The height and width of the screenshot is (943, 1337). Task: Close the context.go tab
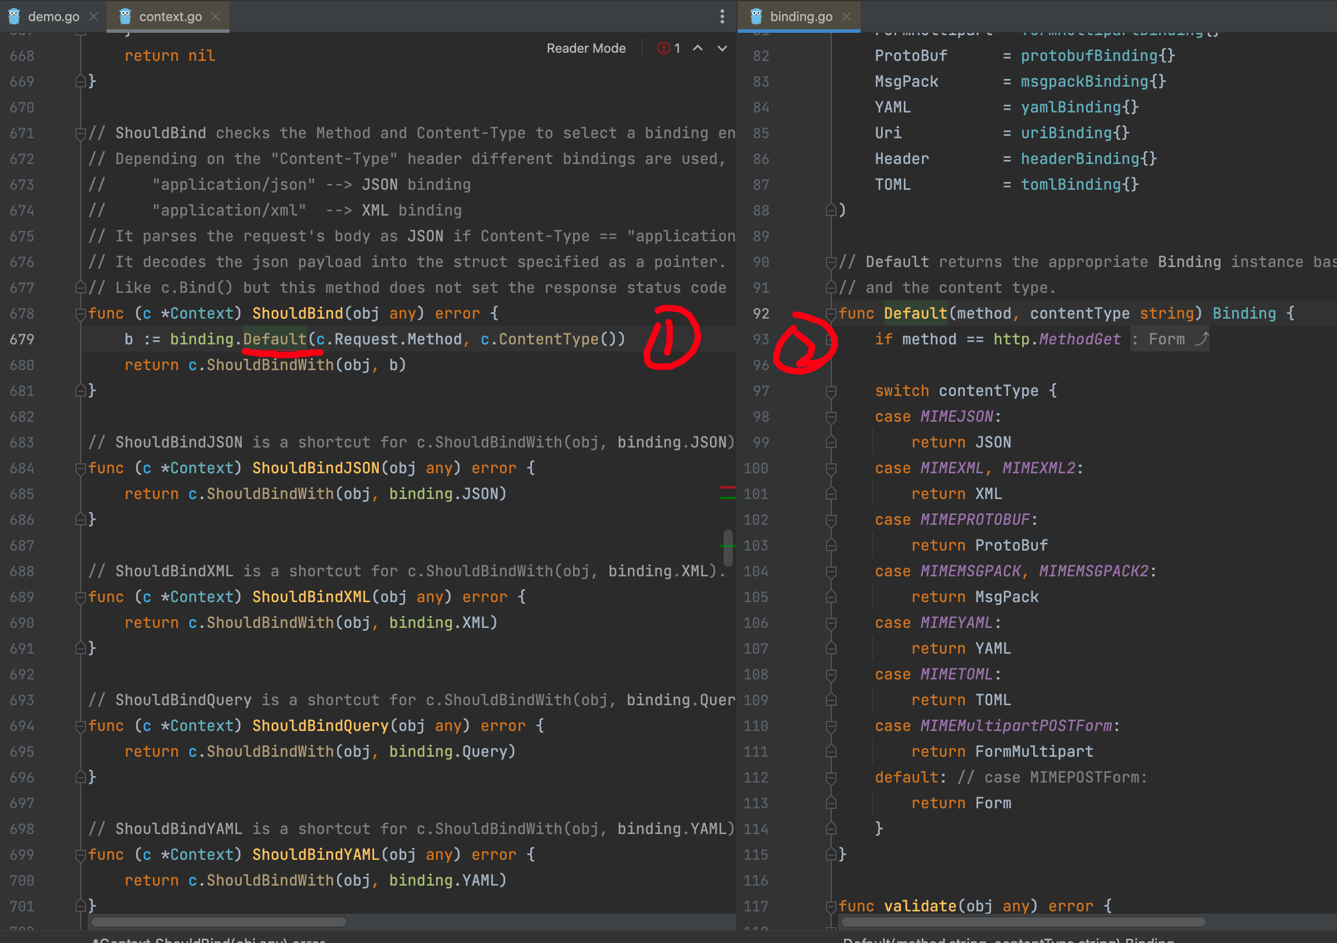pos(216,16)
